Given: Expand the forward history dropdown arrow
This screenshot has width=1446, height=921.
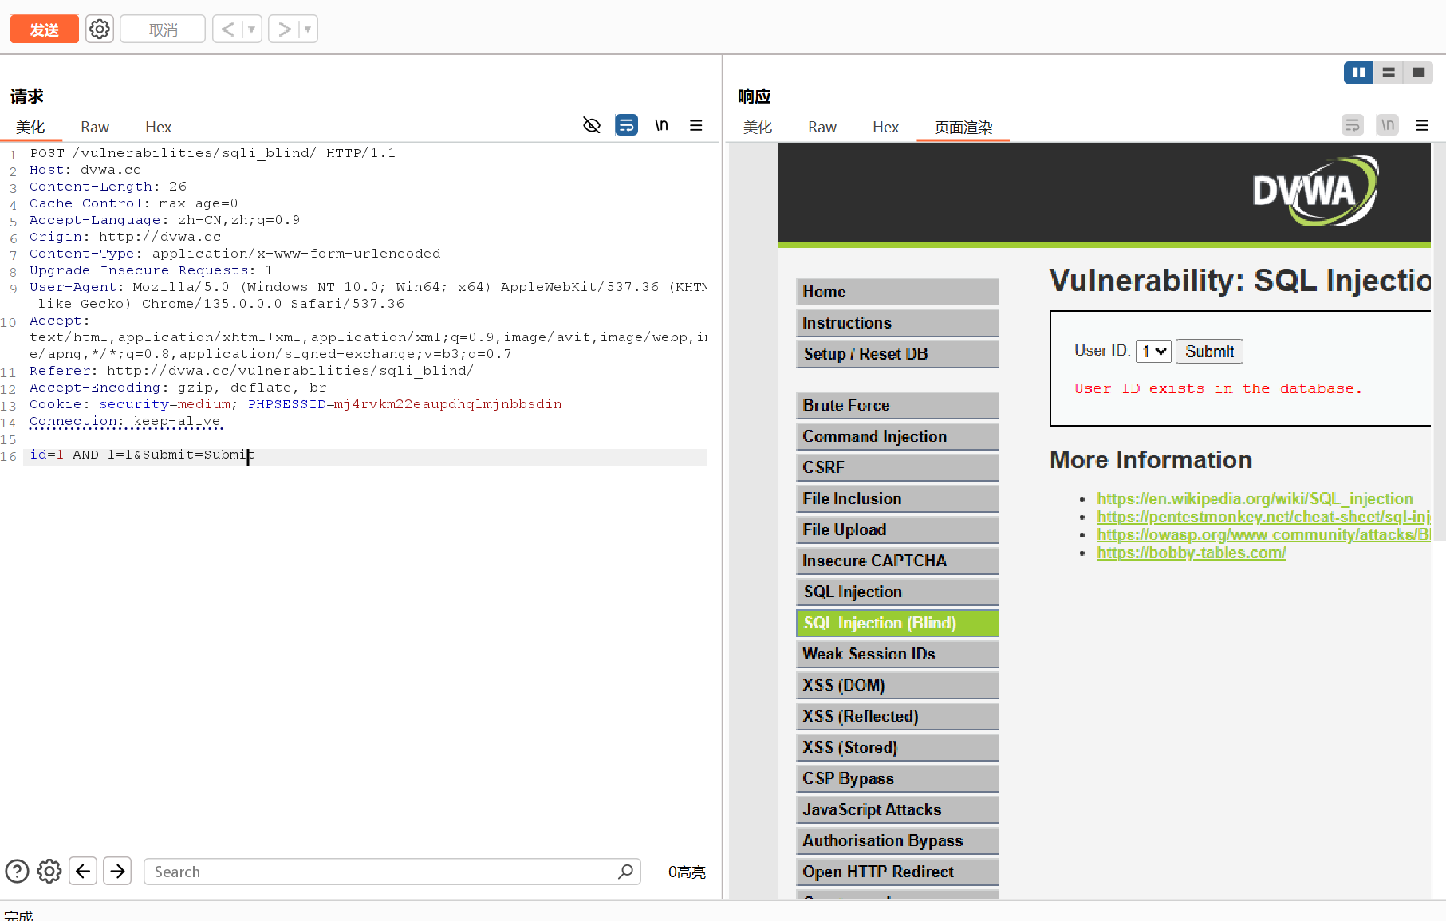Looking at the screenshot, I should click(x=309, y=30).
